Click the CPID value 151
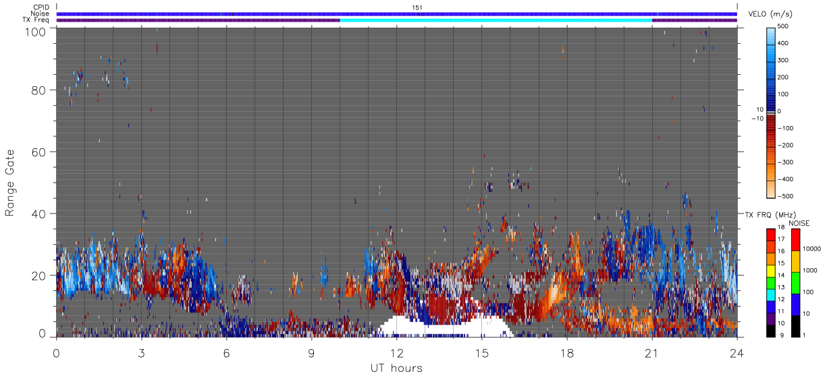 tap(417, 7)
